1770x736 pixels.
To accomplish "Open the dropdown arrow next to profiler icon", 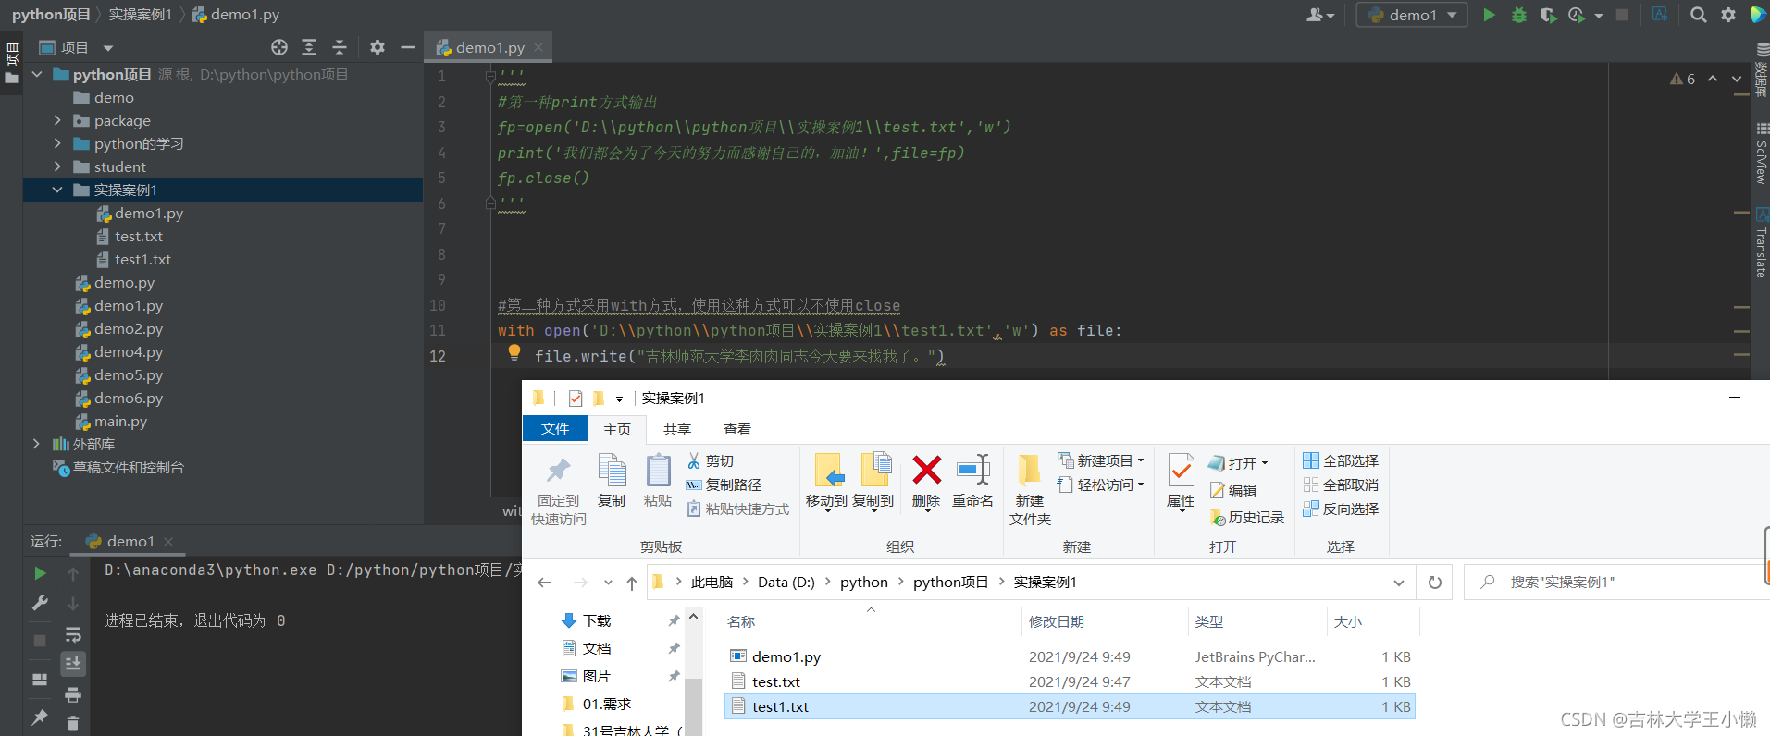I will [x=1599, y=16].
